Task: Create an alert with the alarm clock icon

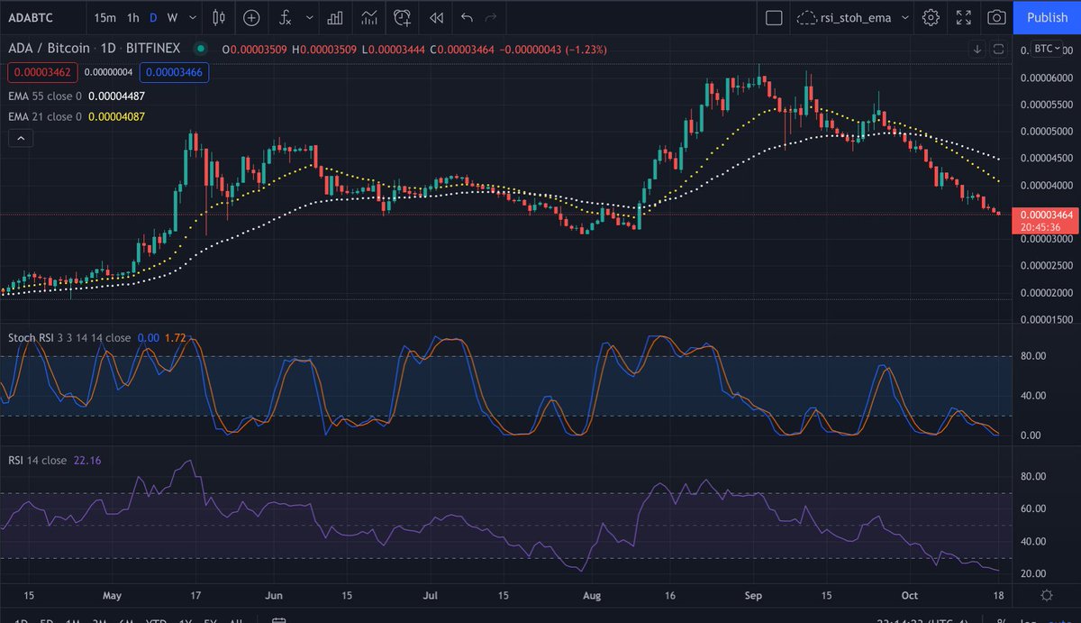Action: 402,17
